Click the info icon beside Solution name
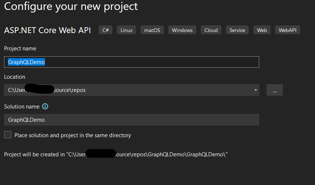The height and width of the screenshot is (185, 315). [x=45, y=107]
